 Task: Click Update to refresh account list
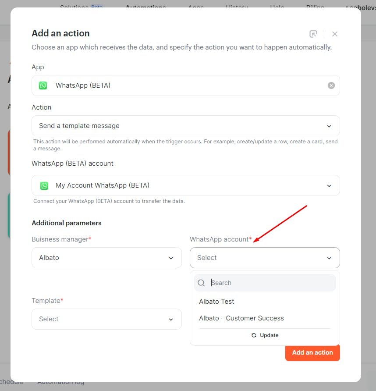pyautogui.click(x=265, y=335)
